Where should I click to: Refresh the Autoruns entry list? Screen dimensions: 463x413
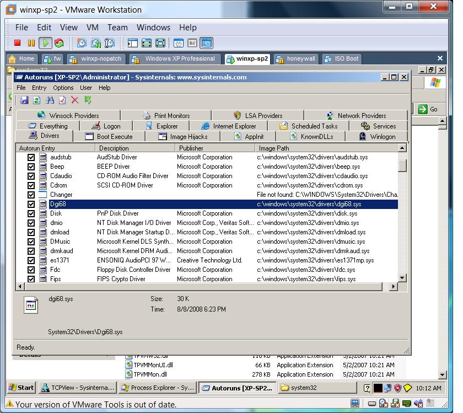[36, 100]
